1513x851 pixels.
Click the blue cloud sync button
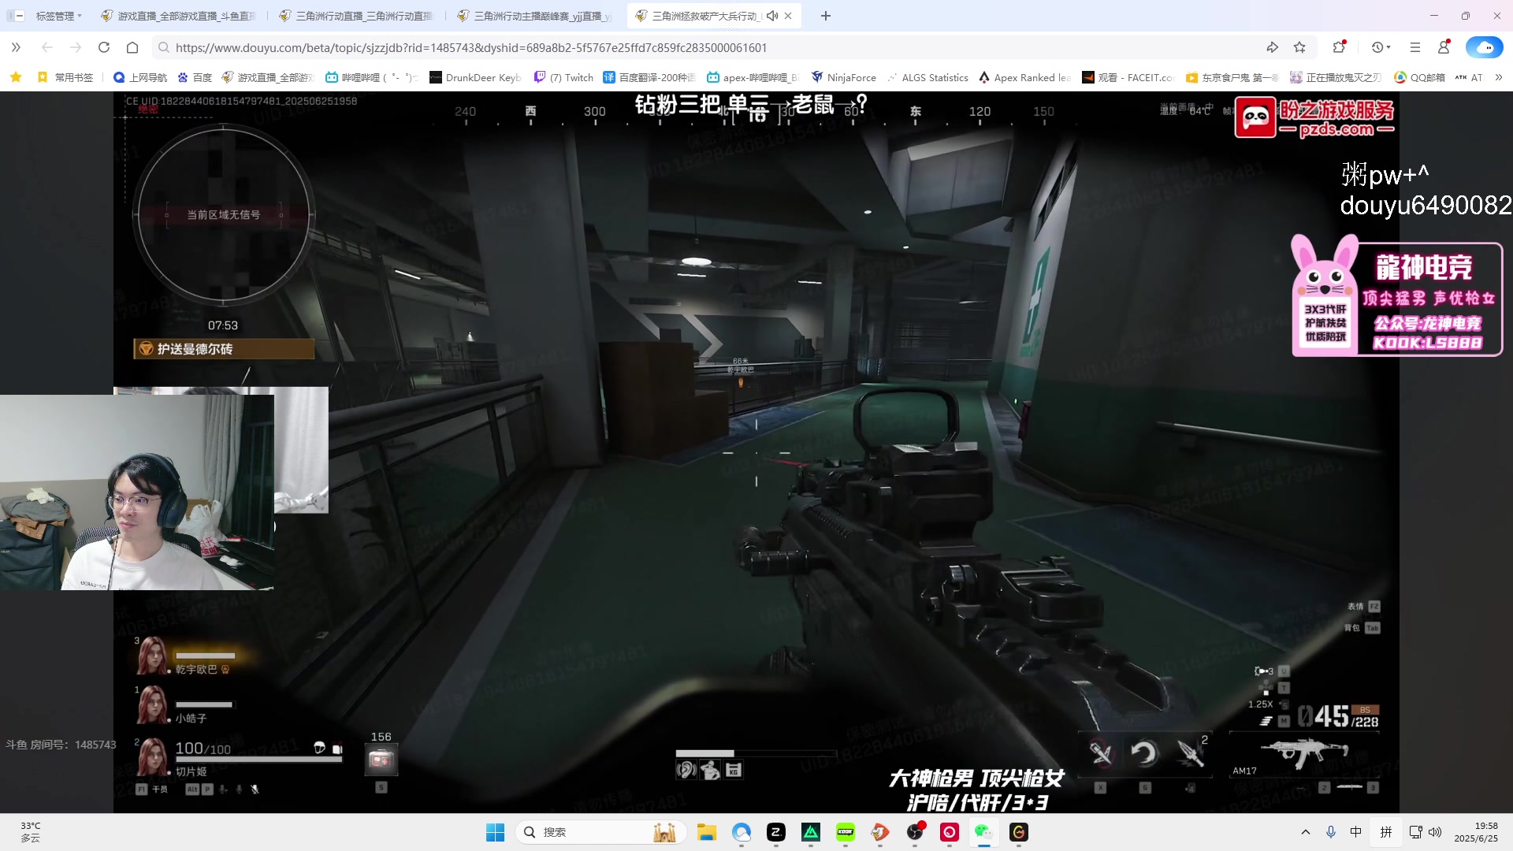coord(1485,47)
